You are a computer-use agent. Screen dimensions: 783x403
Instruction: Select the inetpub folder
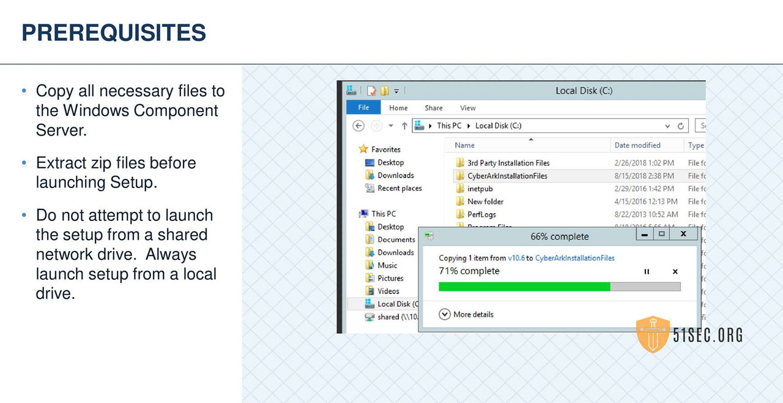click(x=480, y=189)
